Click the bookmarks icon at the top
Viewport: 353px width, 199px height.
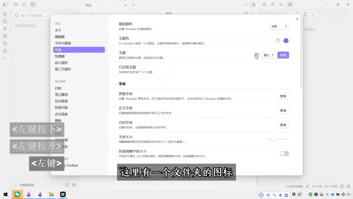(25, 4)
